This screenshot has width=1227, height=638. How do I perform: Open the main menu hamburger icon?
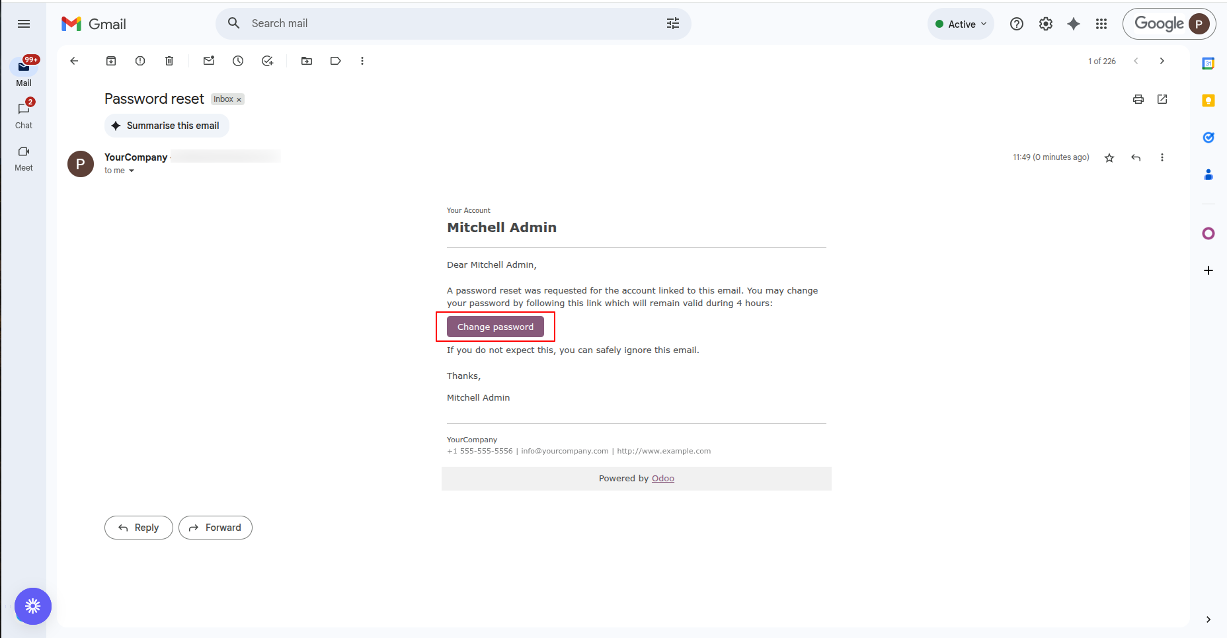tap(24, 24)
